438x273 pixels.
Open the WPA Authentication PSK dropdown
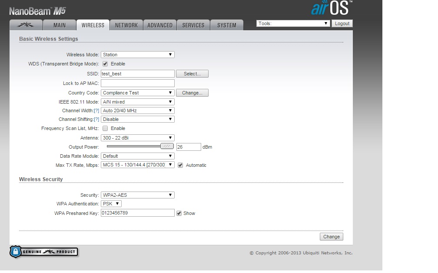tap(111, 204)
